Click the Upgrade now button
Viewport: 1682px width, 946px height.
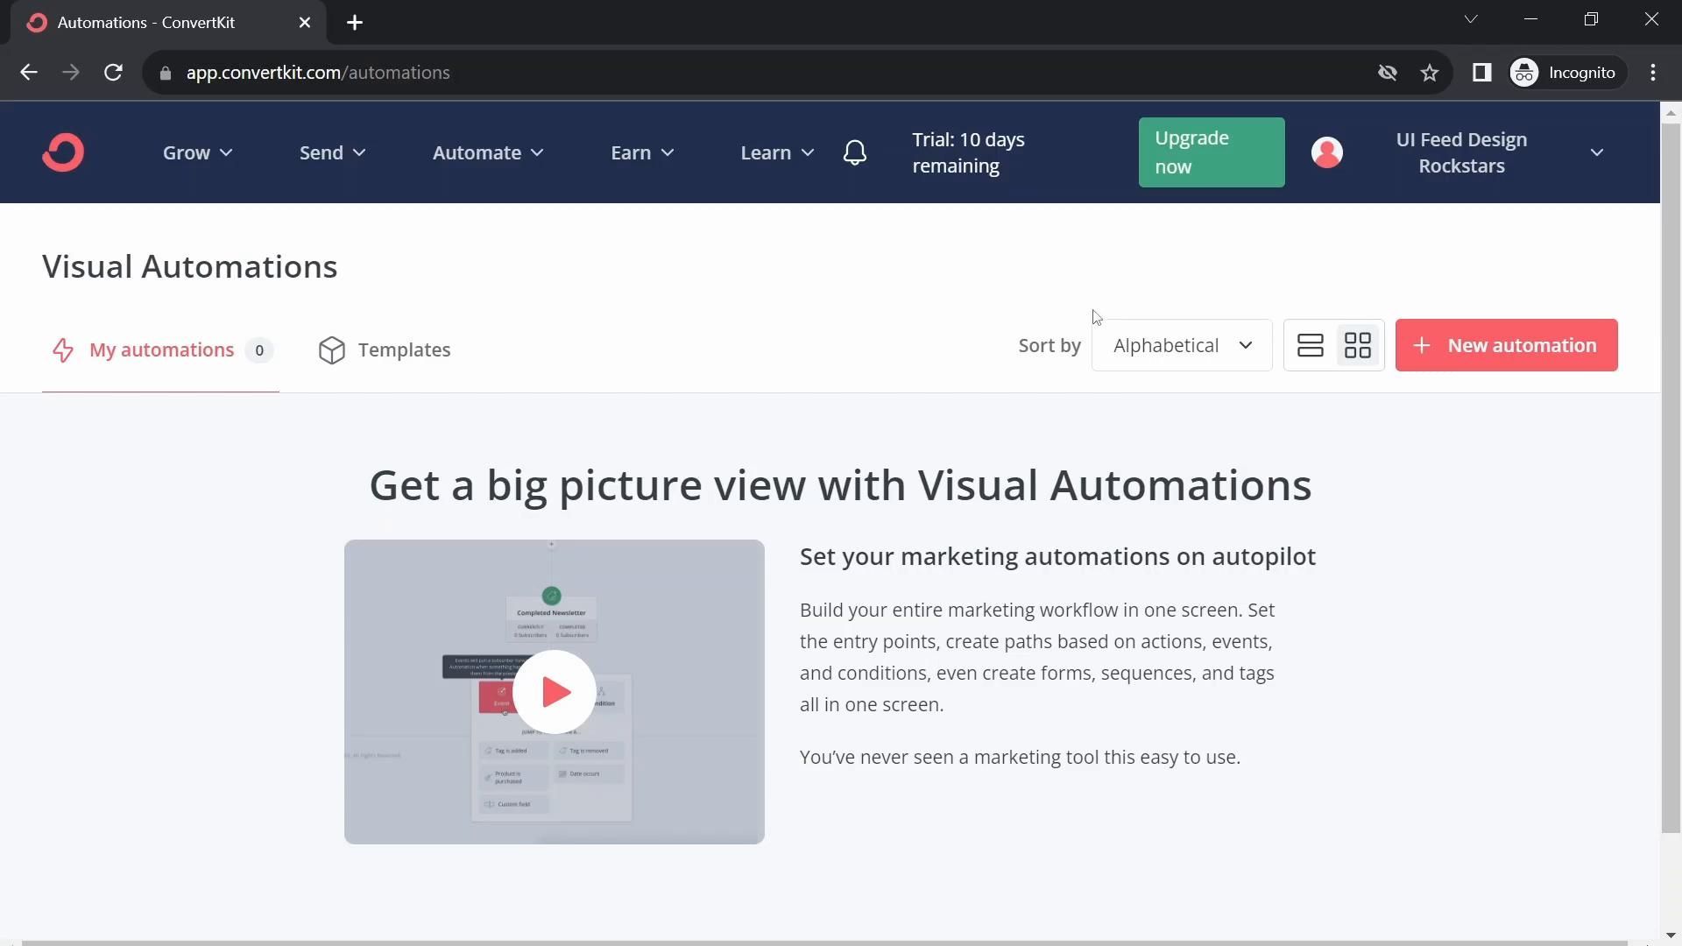click(1211, 152)
